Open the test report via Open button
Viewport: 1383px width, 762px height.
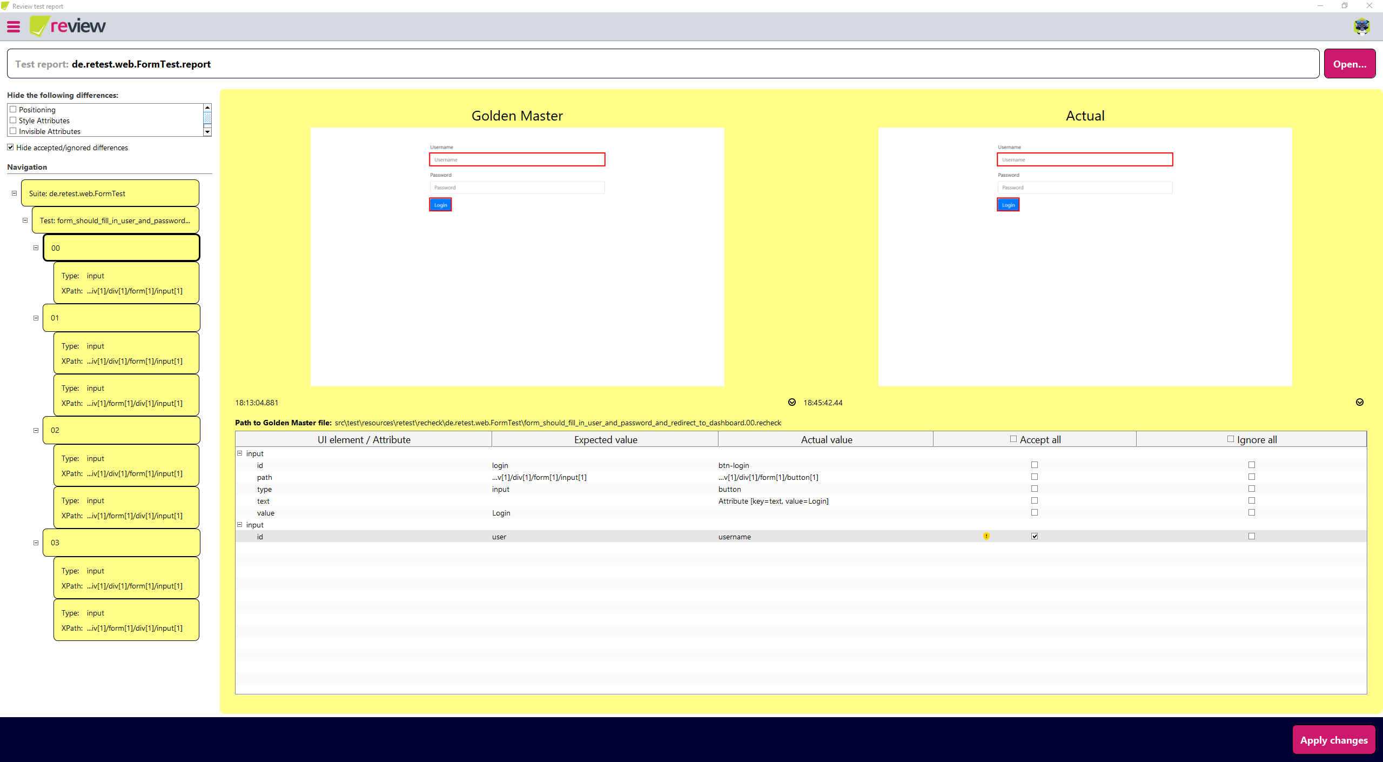1350,63
